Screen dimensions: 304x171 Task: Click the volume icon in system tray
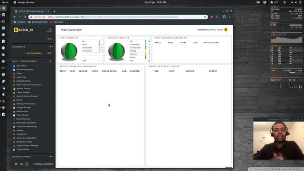[x=296, y=2]
